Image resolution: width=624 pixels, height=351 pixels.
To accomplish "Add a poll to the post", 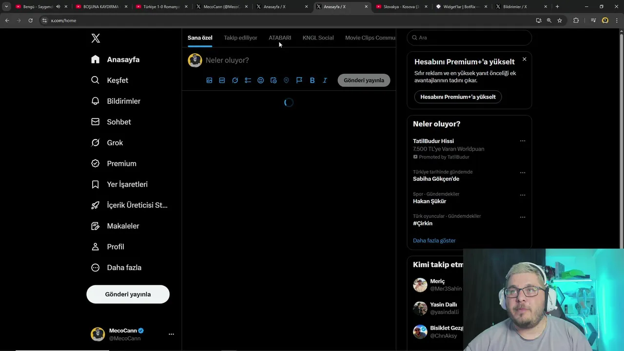I will 248,80.
